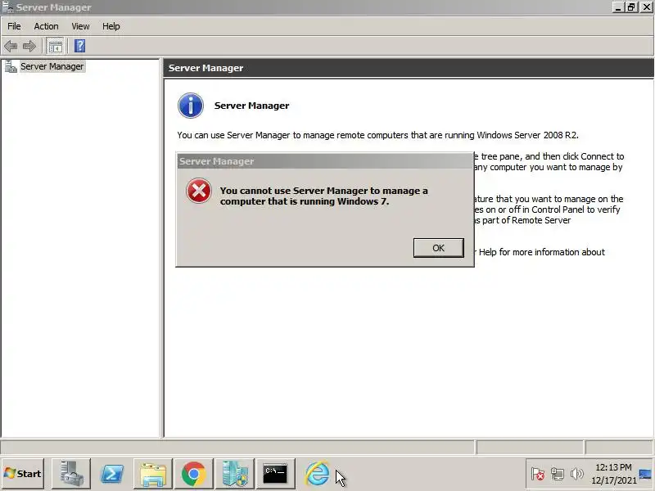Click the bold Server Manager heading
The width and height of the screenshot is (655, 491).
[x=251, y=106]
